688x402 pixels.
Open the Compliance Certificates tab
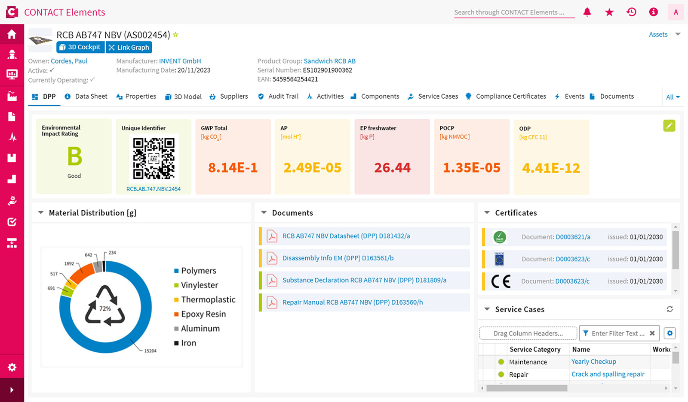coord(510,97)
